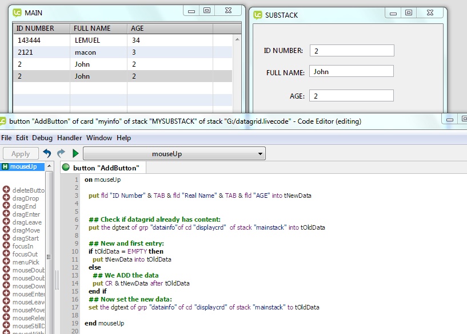Open the Debug menu
This screenshot has height=334, width=467.
coord(42,138)
